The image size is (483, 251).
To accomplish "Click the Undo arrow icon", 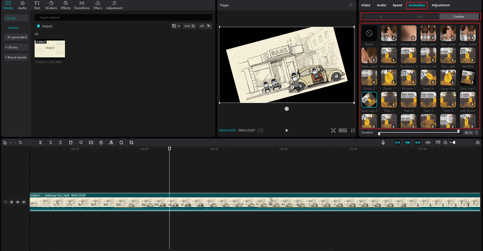I will (20, 143).
